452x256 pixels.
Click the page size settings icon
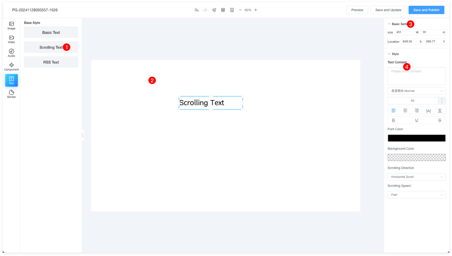click(232, 10)
